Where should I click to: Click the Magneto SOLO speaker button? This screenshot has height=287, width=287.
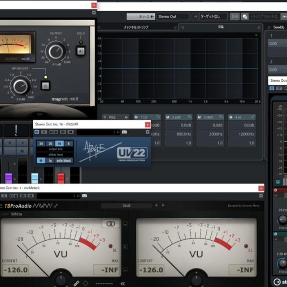click(81, 51)
